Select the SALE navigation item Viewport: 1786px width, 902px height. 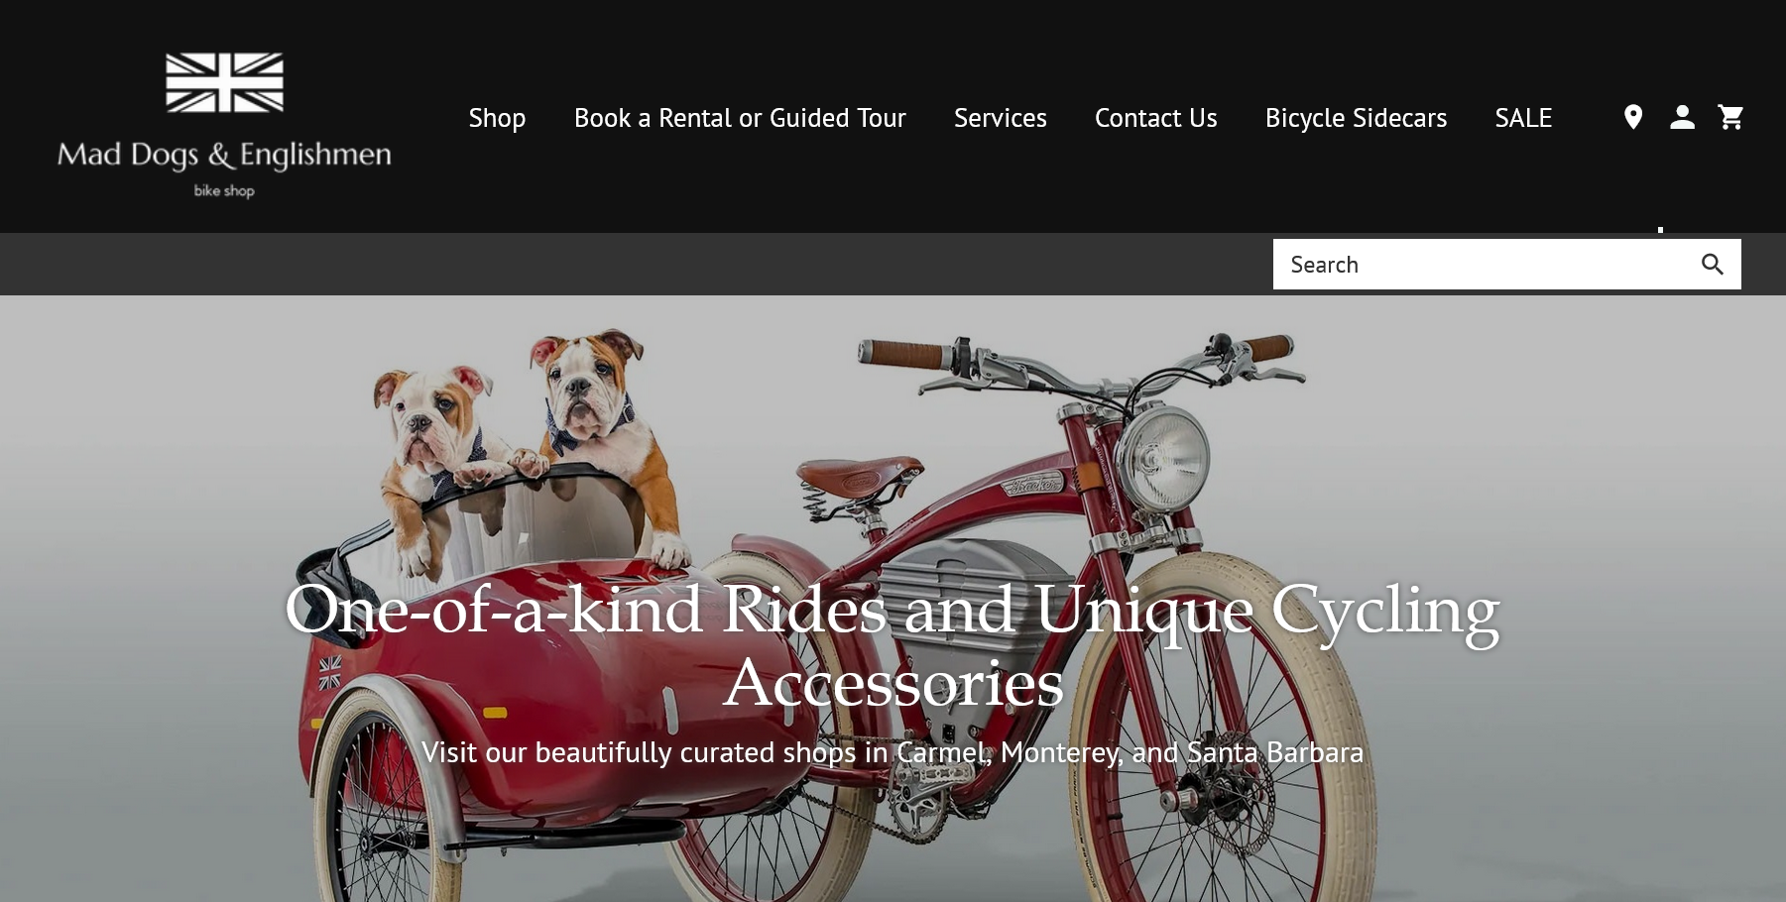pyautogui.click(x=1523, y=118)
